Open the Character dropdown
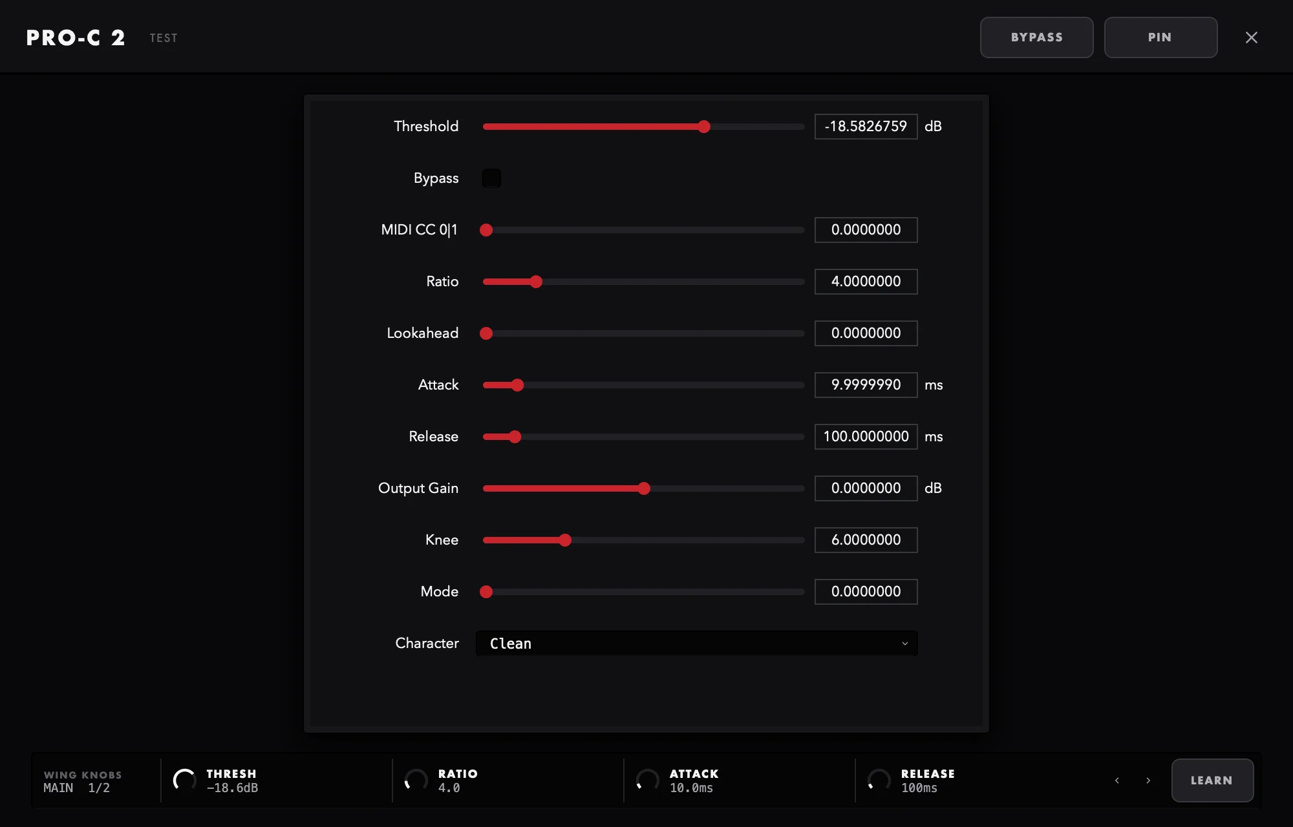 [697, 644]
